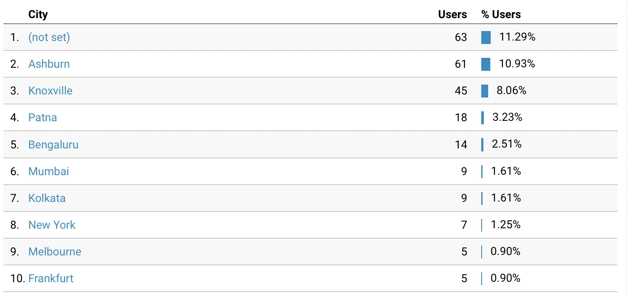Open the (not set) city link
627x296 pixels.
coord(49,38)
